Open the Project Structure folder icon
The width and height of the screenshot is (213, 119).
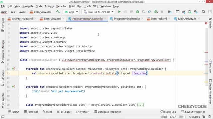click(x=169, y=12)
